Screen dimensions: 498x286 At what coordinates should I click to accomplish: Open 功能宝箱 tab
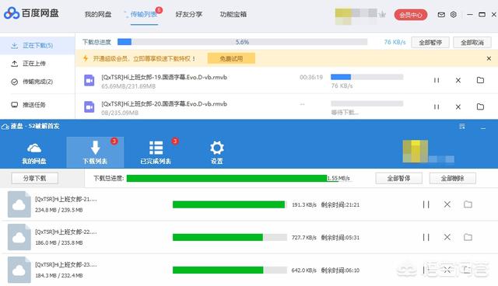(x=233, y=14)
